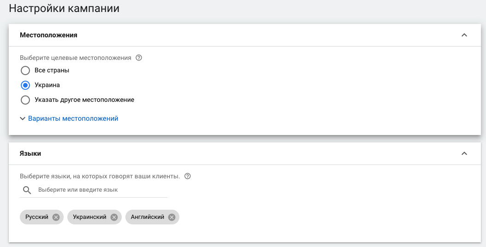This screenshot has height=247, width=486.
Task: Open the Варианты местоположений link
Action: pyautogui.click(x=73, y=118)
